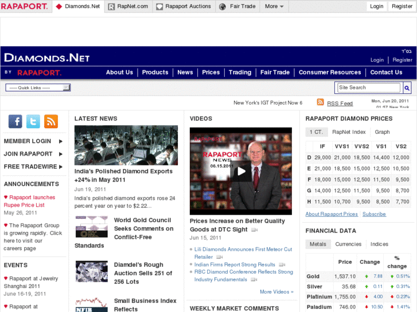
Task: Click the diamond factory news photo
Action: [126, 145]
